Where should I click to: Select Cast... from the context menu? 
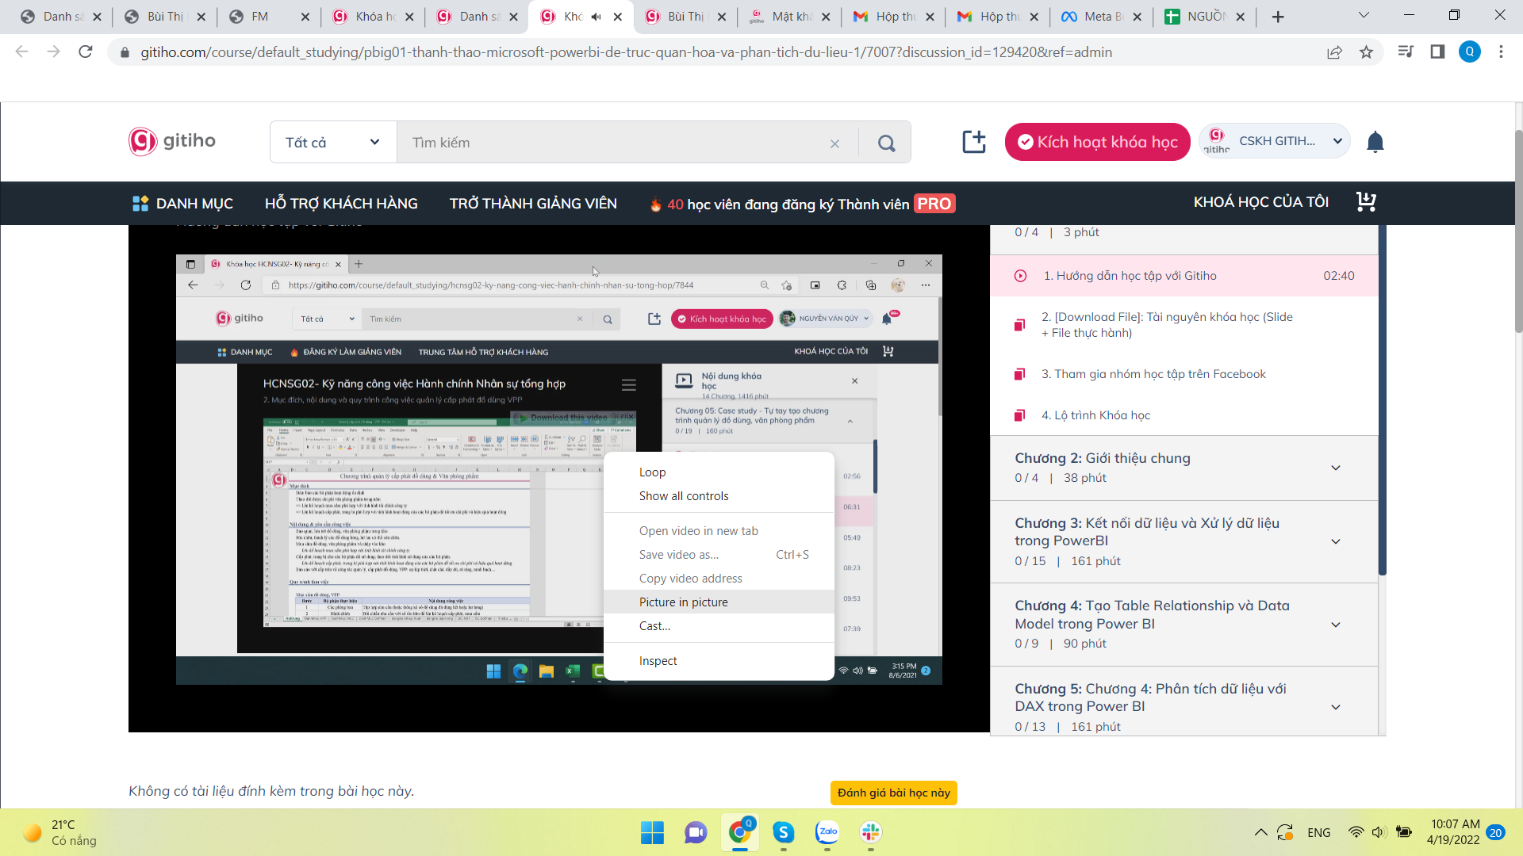[719, 626]
